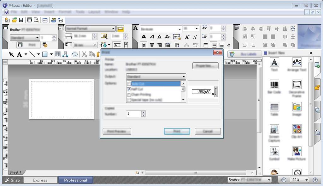The width and height of the screenshot is (323, 186).
Task: Click the printer icon in the top toolbar
Action: point(29,20)
